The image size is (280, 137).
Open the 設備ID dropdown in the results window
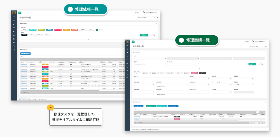coord(150,64)
